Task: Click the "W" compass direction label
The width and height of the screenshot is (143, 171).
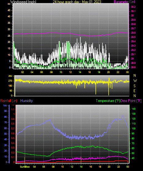Action: click(x=135, y=81)
